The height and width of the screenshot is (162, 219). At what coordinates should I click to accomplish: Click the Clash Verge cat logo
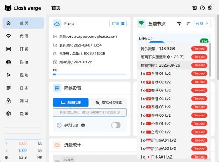click(8, 8)
